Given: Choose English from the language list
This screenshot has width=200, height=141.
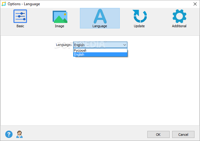Looking at the screenshot, I should [x=100, y=54].
